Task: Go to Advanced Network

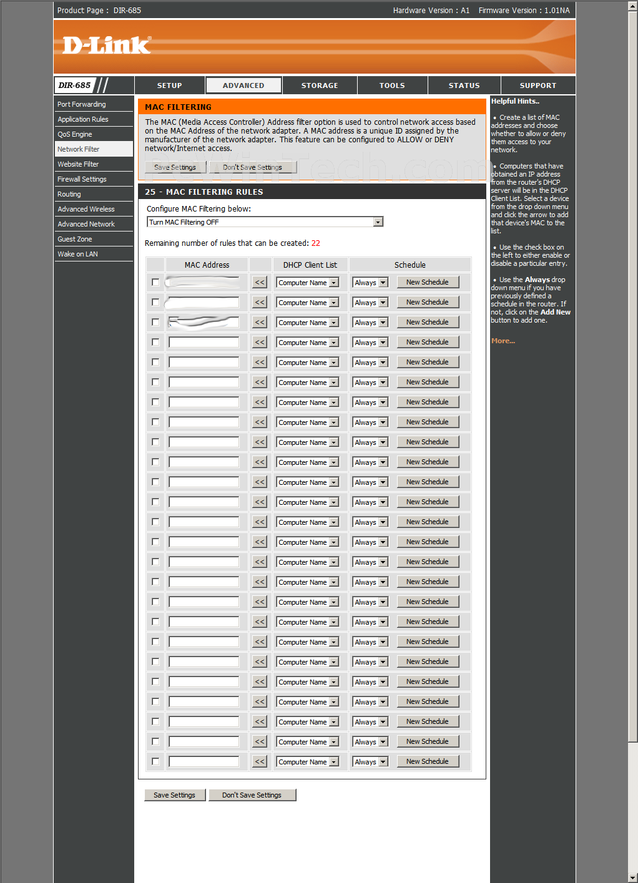Action: tap(94, 224)
